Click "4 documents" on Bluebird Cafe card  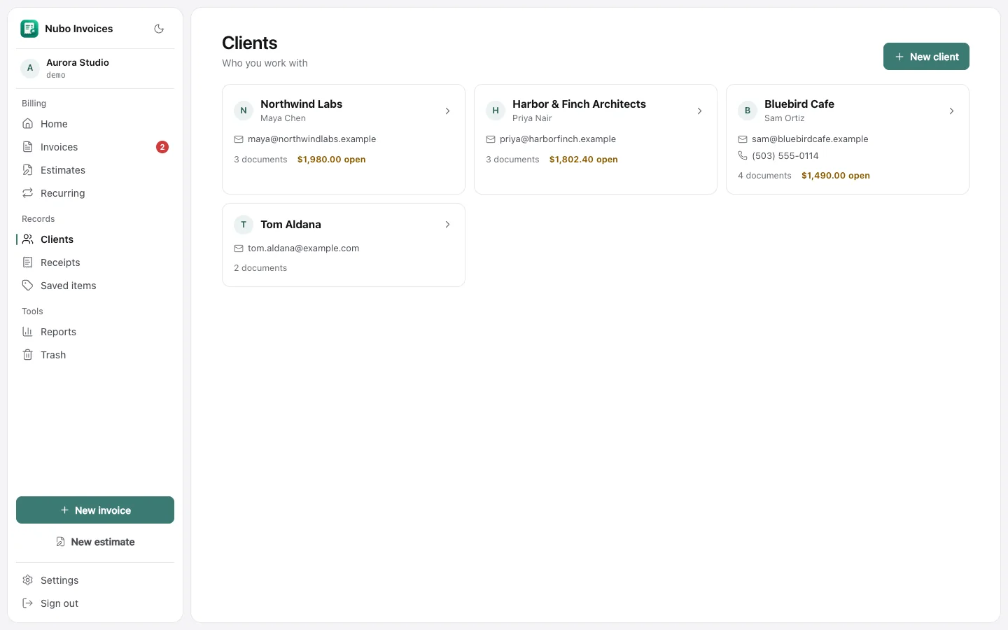click(x=764, y=176)
